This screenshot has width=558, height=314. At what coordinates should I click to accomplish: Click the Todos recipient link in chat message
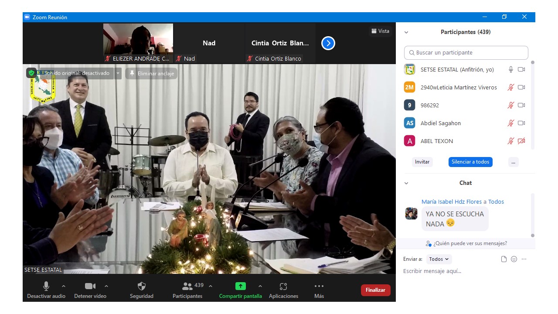pyautogui.click(x=496, y=201)
